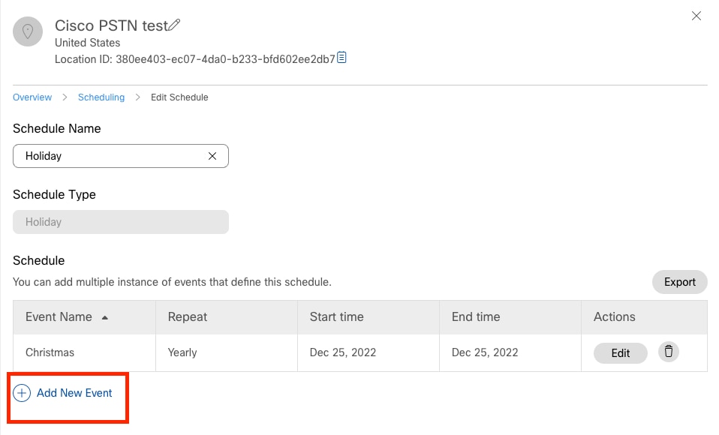Viewport: 719px width, 435px height.
Task: Click the Location ID text
Action: [x=195, y=59]
